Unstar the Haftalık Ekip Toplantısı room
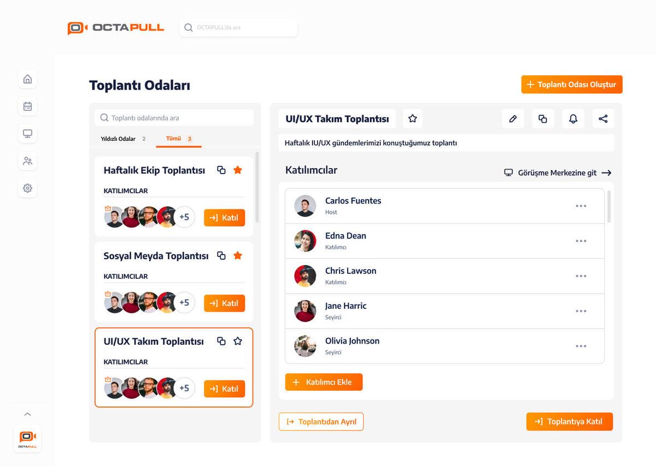The width and height of the screenshot is (656, 466). point(237,170)
